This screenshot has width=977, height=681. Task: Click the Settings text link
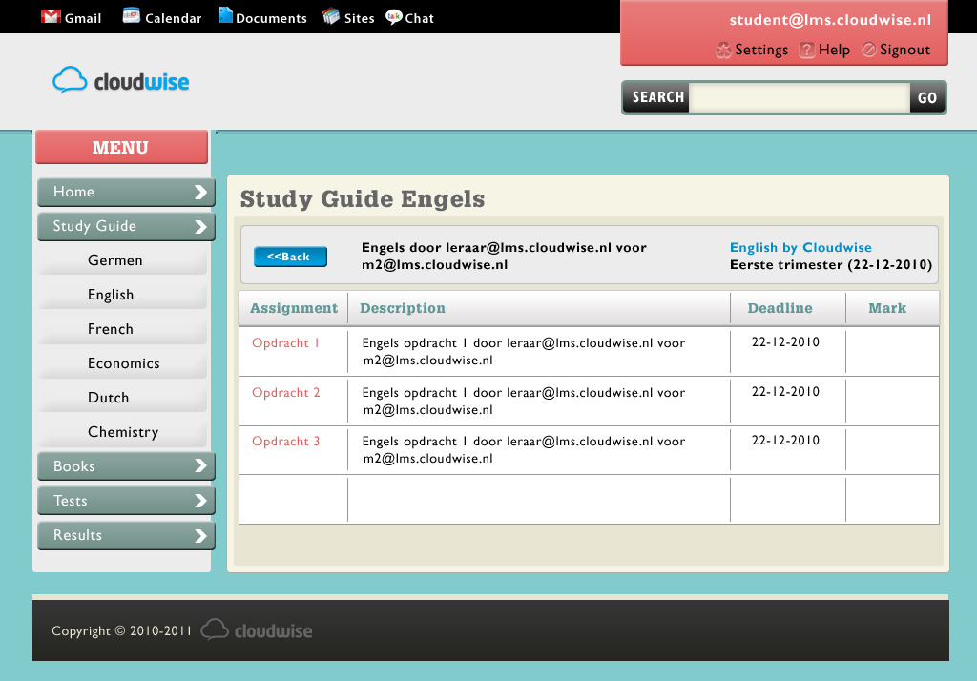pos(761,50)
